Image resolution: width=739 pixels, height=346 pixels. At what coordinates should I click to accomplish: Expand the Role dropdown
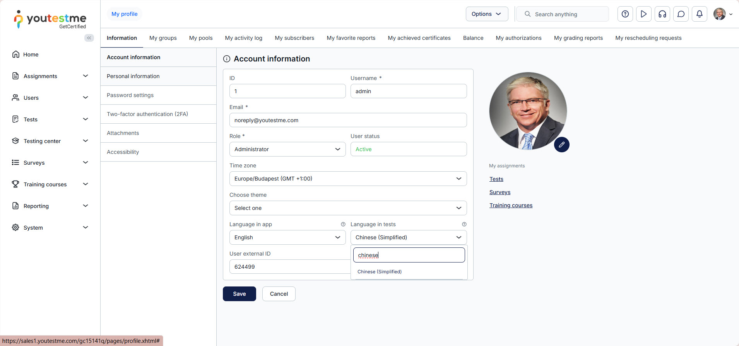[287, 149]
